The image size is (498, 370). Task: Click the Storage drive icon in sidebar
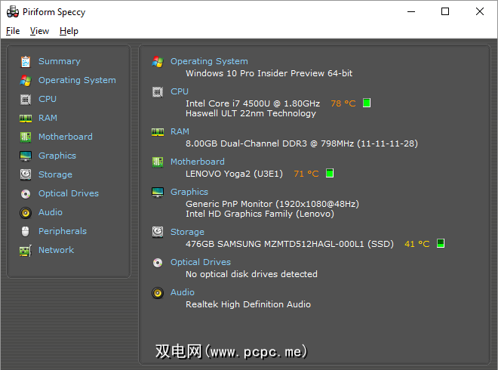(x=26, y=174)
